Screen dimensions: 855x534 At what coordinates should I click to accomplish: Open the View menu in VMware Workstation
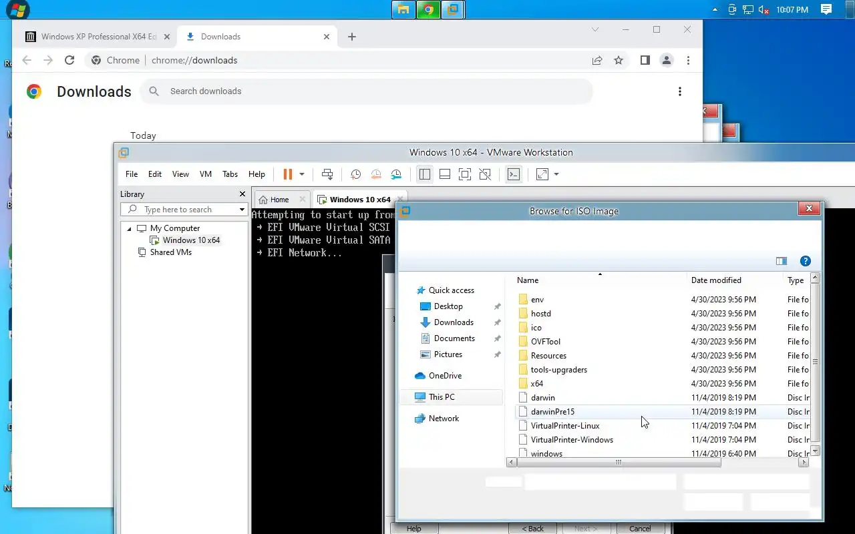[180, 174]
